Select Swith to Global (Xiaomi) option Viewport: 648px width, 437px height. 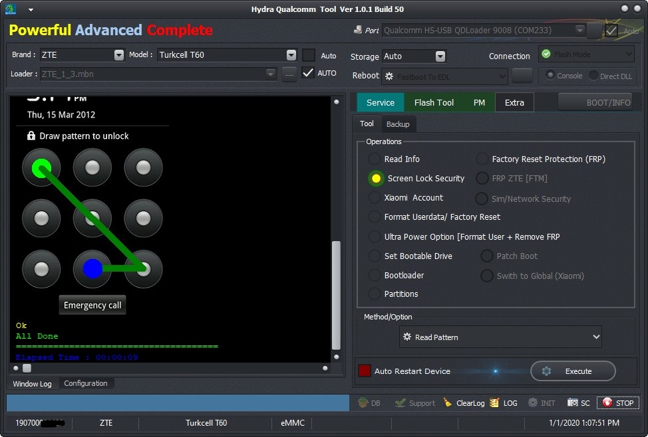coord(487,276)
